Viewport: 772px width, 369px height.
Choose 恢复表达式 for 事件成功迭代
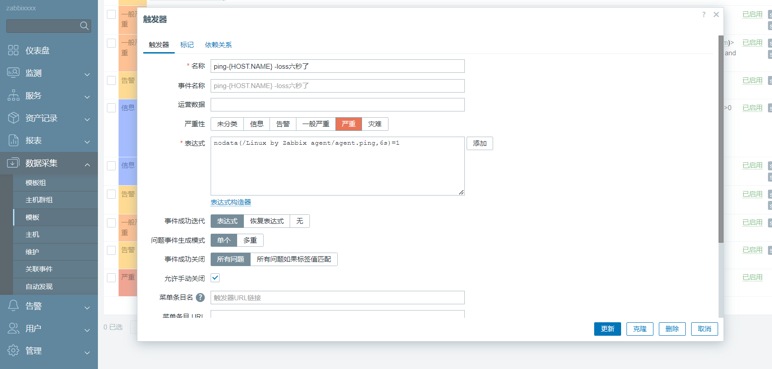point(267,221)
